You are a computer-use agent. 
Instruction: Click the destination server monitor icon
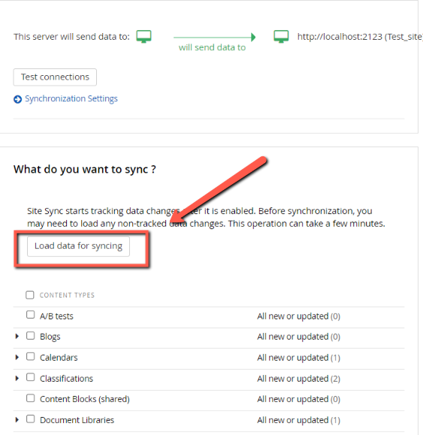281,36
